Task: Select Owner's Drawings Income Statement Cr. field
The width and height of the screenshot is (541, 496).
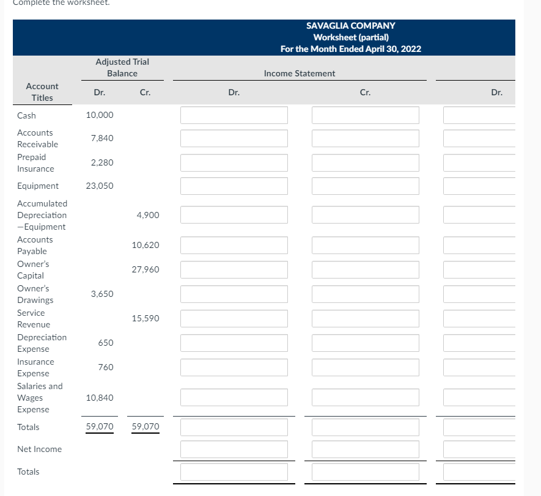Action: coord(366,294)
